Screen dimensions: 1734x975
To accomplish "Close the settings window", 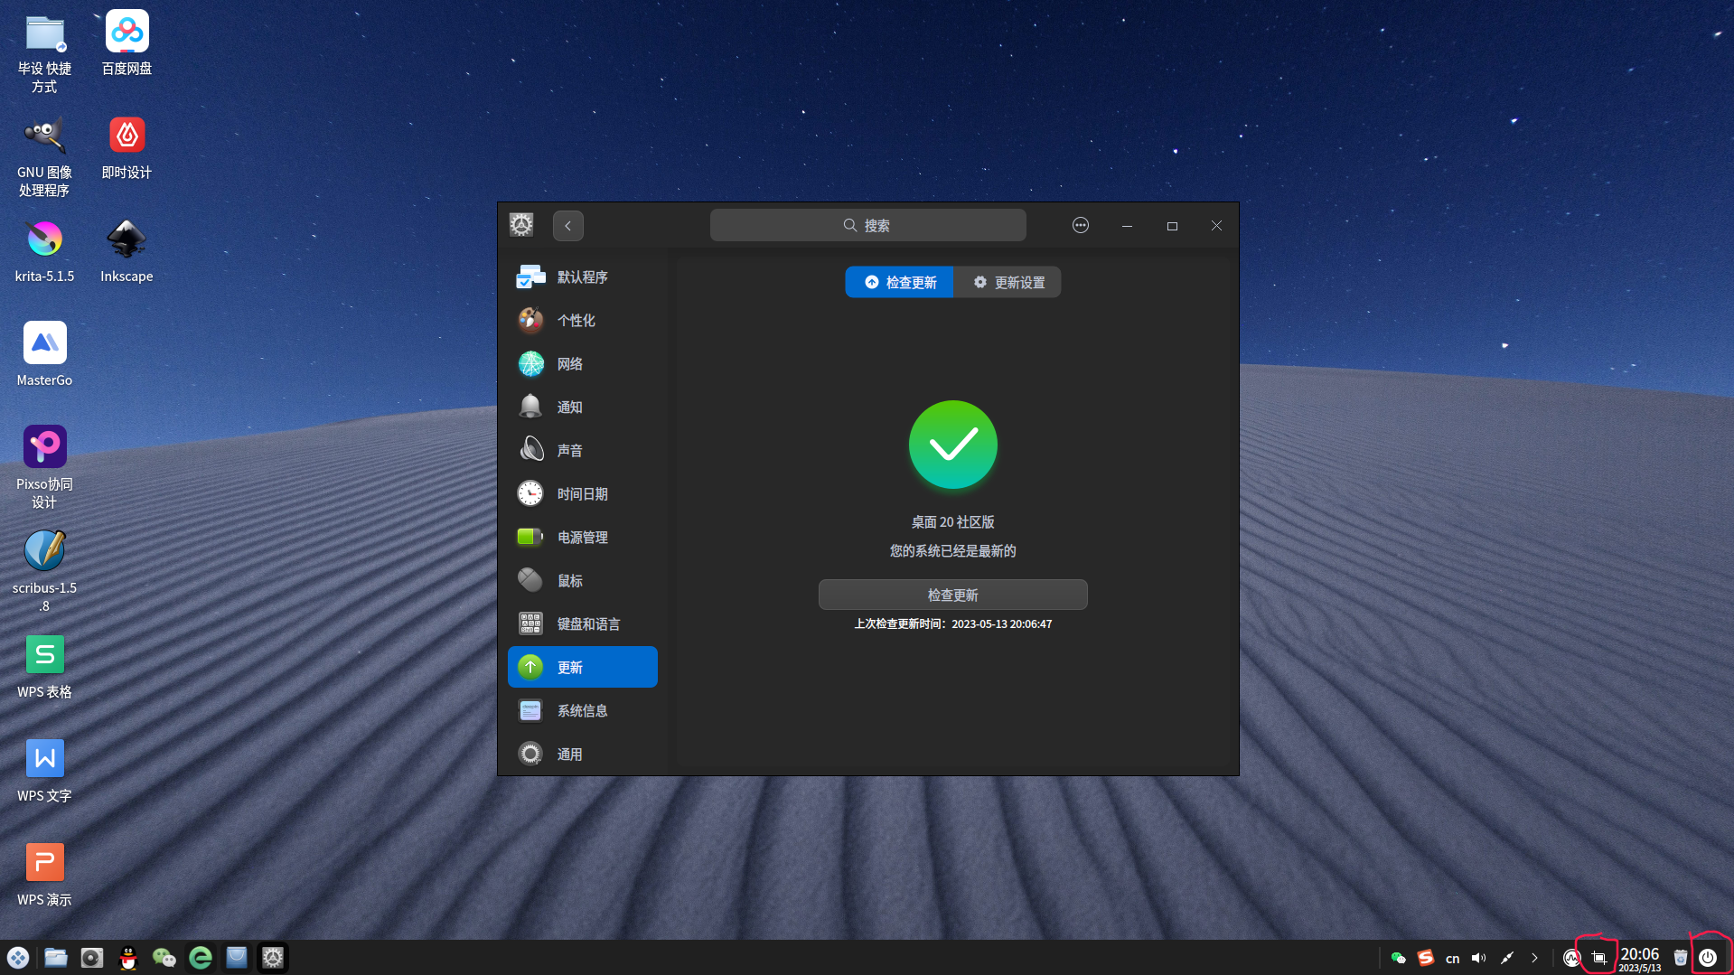I will pyautogui.click(x=1217, y=226).
